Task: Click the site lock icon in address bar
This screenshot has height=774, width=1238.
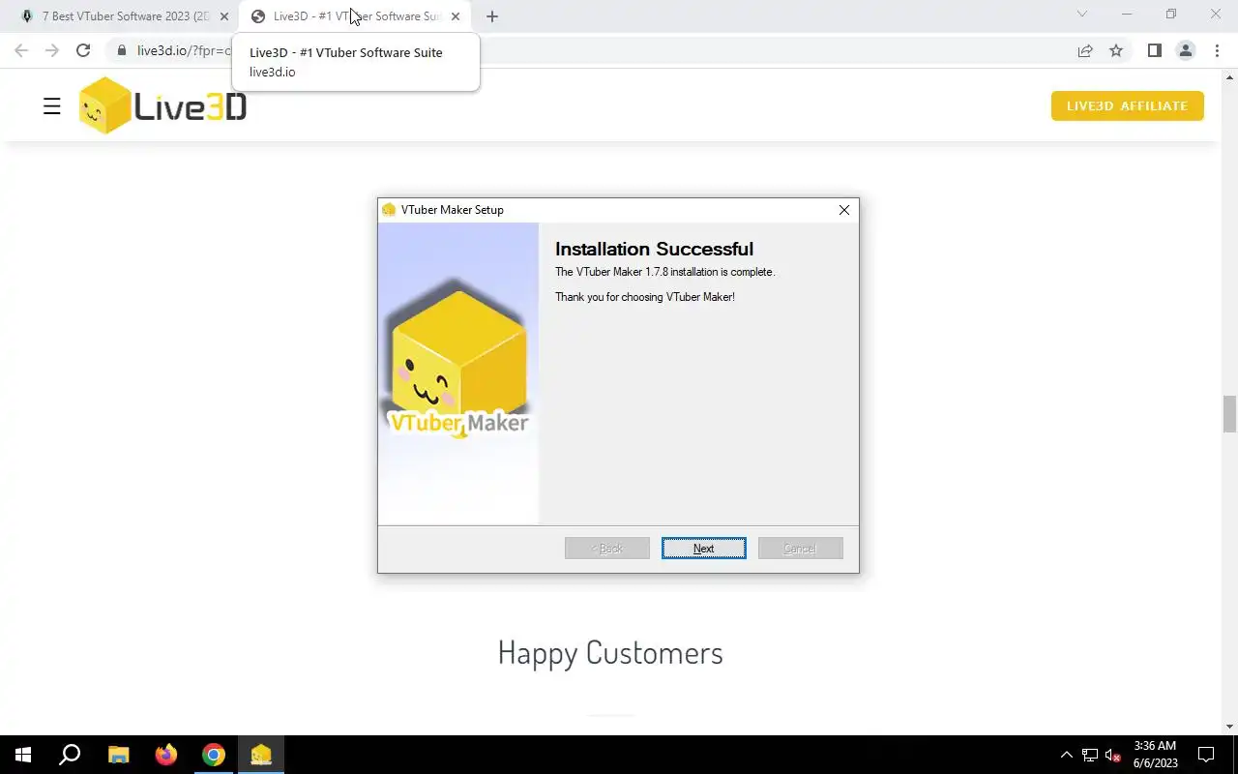Action: pos(121,50)
